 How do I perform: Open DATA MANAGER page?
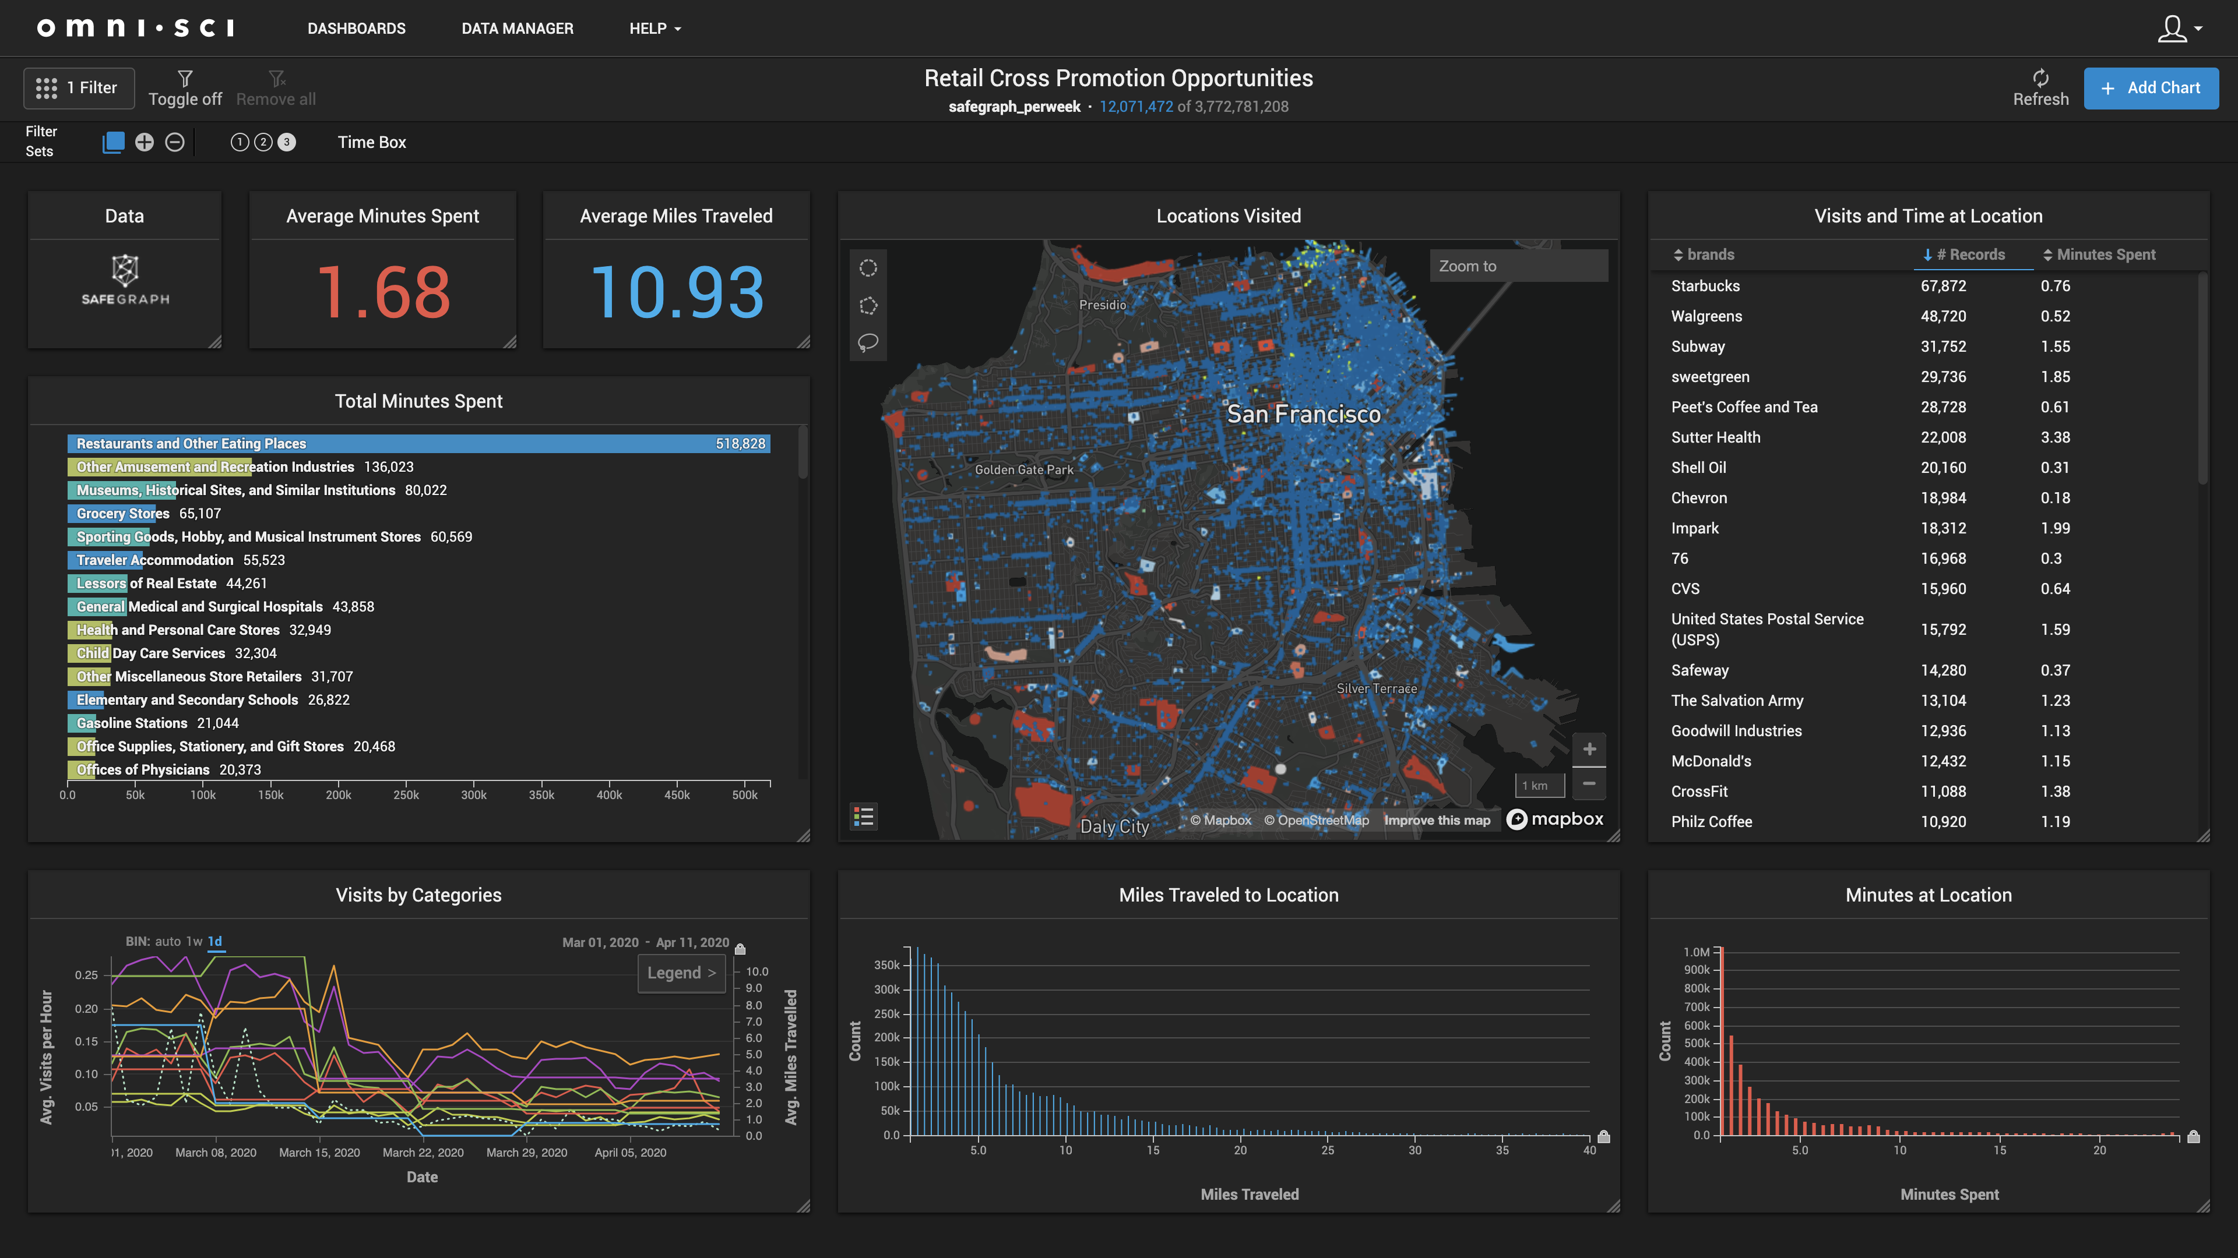point(517,29)
